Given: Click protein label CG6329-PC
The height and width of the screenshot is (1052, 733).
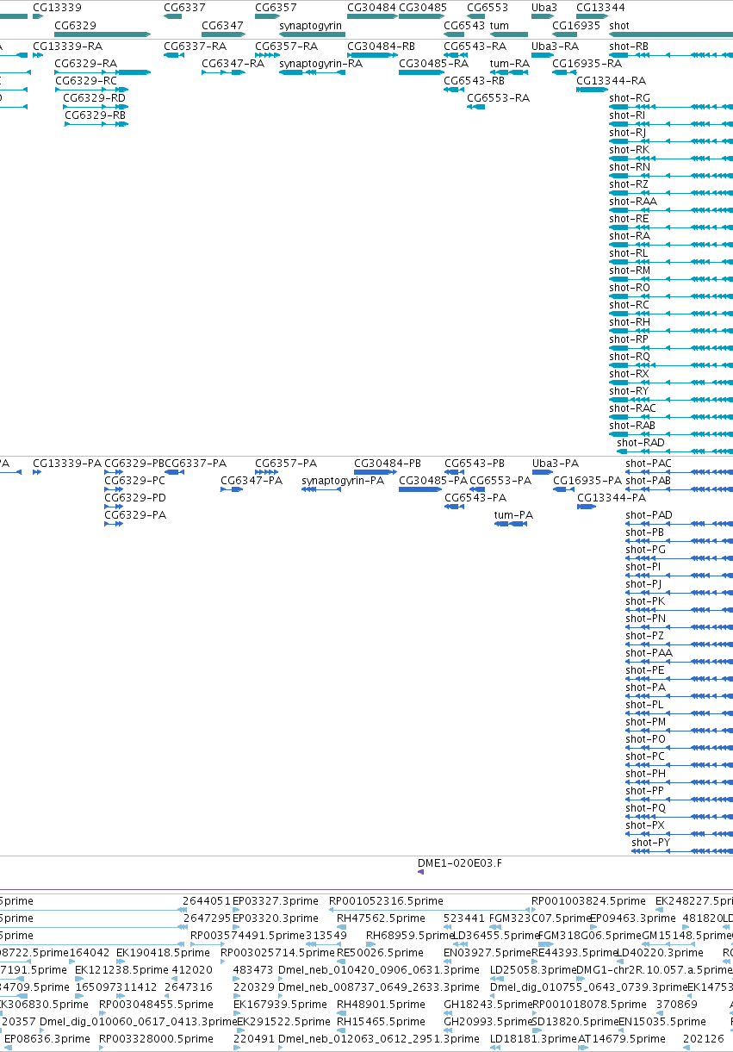Looking at the screenshot, I should coord(135,480).
